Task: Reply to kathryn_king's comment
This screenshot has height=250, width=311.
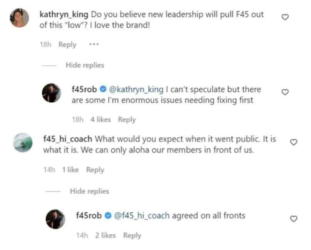Action: 67,45
